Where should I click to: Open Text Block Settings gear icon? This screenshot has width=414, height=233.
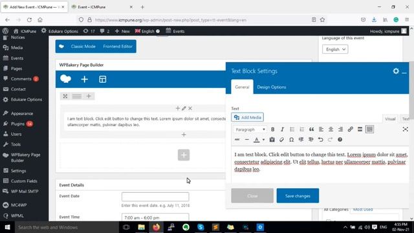tap(396, 71)
